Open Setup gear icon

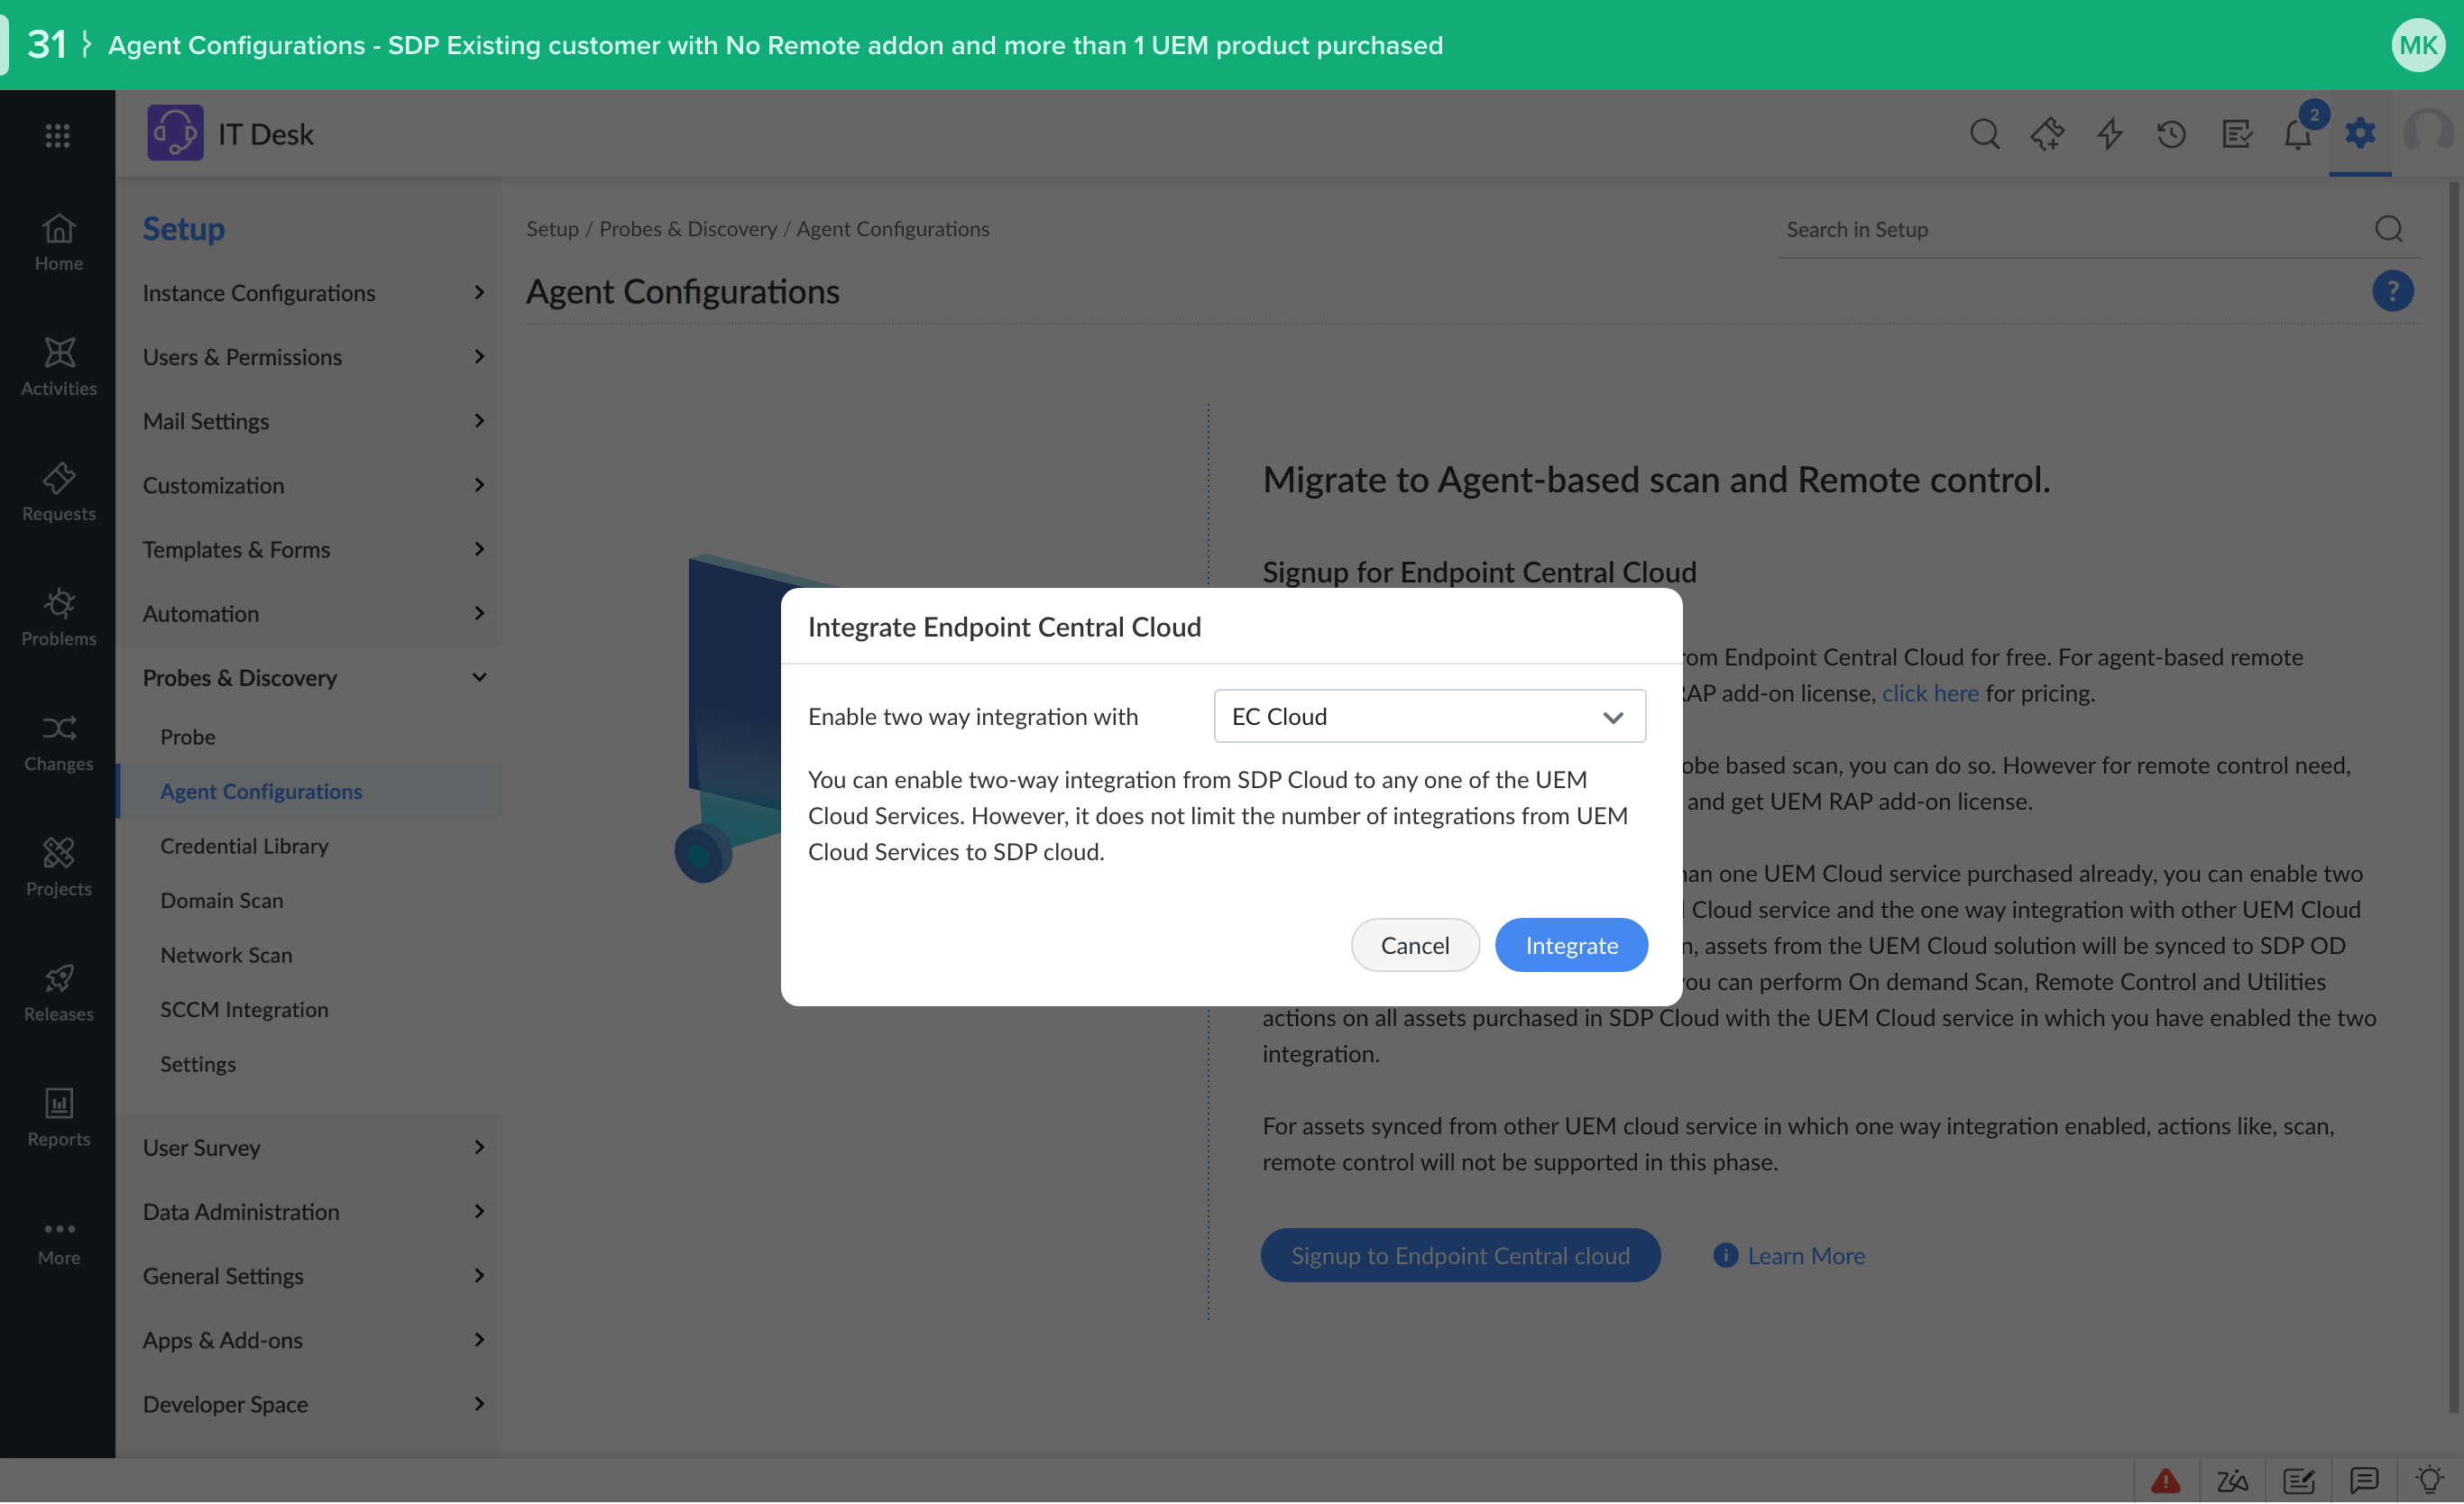pyautogui.click(x=2360, y=133)
